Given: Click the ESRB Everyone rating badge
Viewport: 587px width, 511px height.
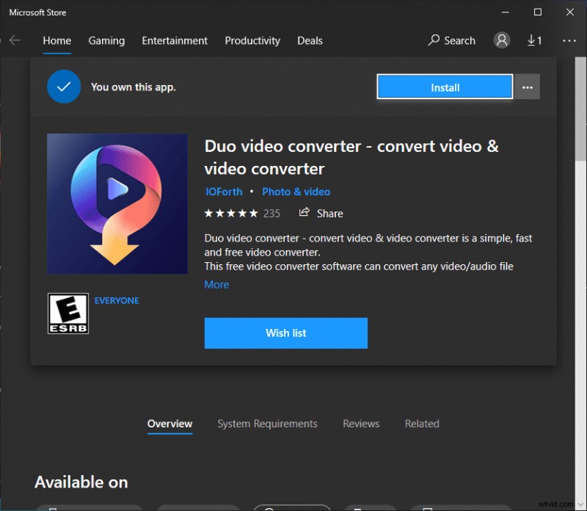Looking at the screenshot, I should 68,314.
